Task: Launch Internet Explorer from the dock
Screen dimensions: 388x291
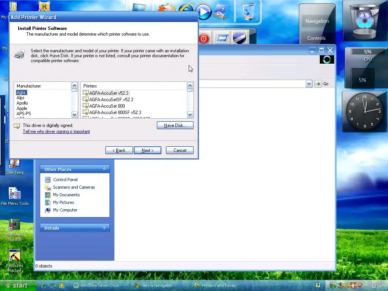Action: point(186,8)
